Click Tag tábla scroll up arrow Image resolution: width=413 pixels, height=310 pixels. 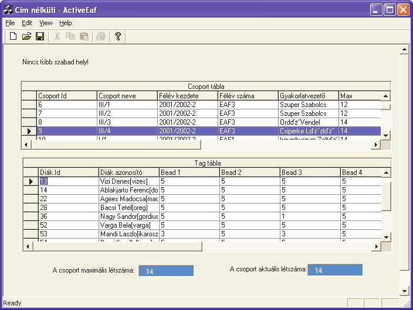386,173
